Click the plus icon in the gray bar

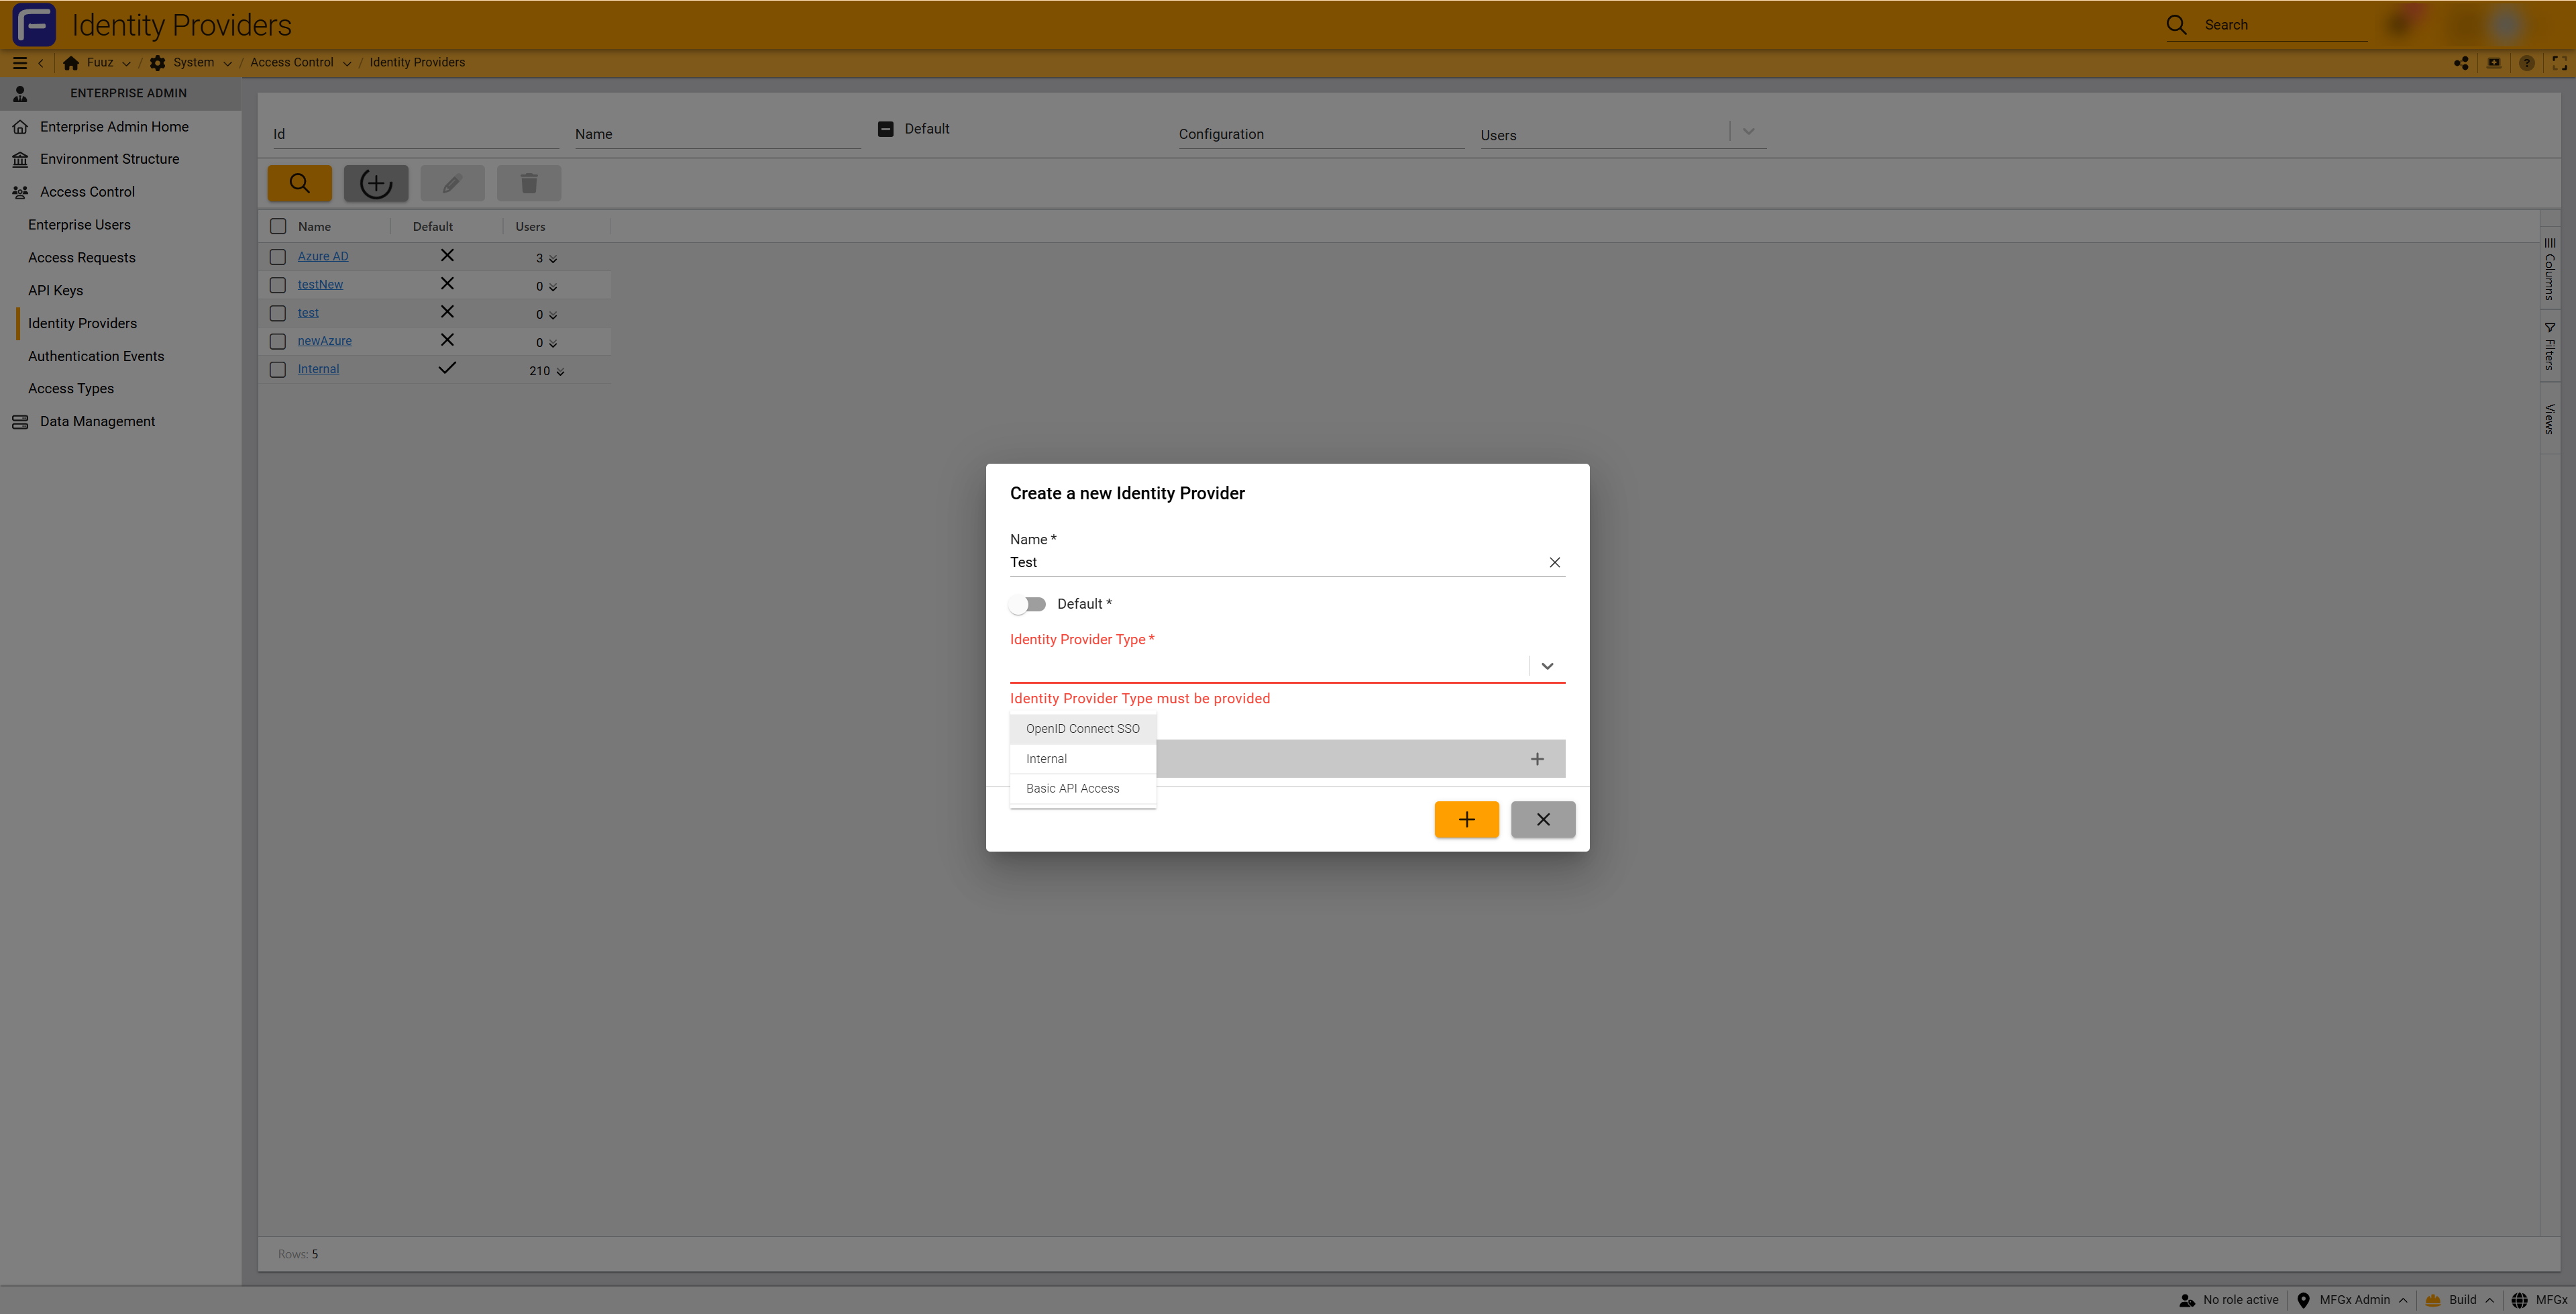[1537, 758]
